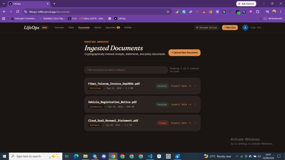Open the media control icon in toolbar
The image size is (285, 160).
point(267,12)
